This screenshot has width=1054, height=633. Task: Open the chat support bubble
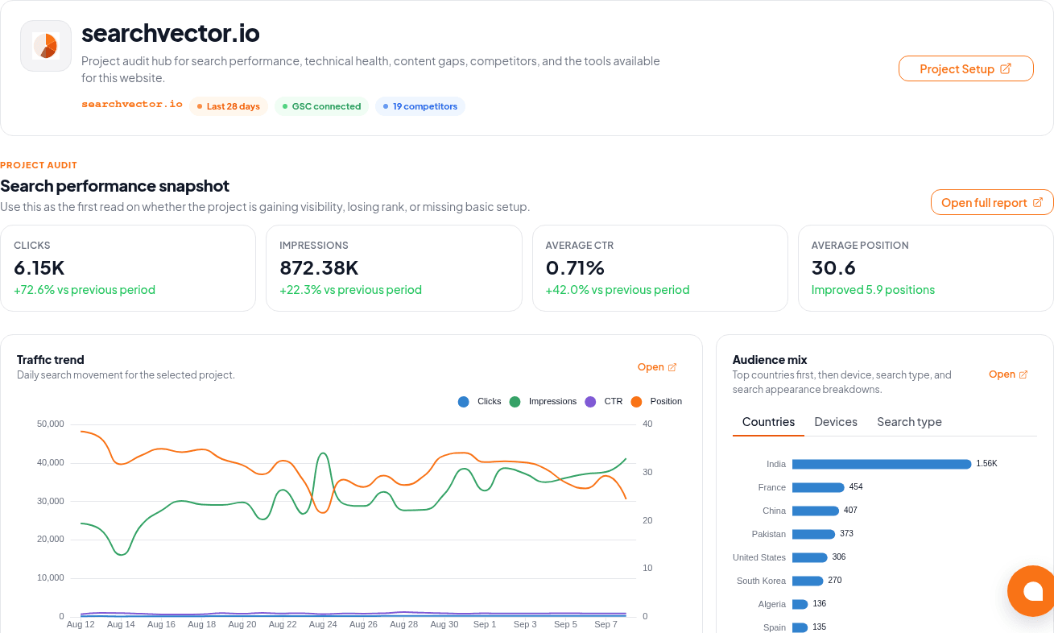coord(1031,591)
